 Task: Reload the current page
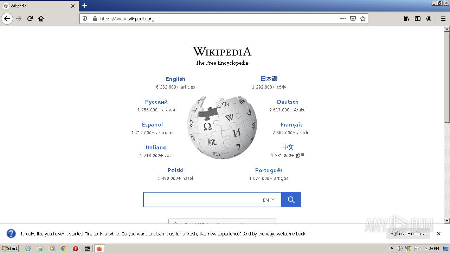pos(30,19)
